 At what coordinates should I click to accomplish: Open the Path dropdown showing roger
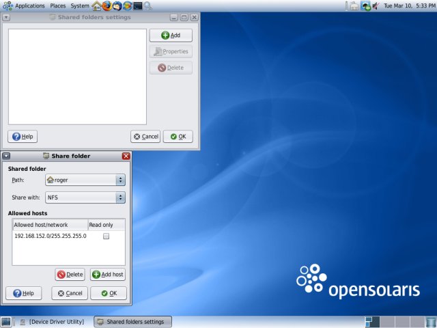coord(85,180)
